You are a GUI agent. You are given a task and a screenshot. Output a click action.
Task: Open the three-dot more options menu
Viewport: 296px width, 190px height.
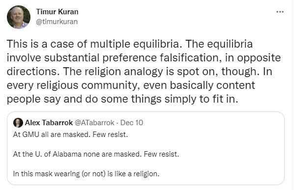click(x=280, y=12)
